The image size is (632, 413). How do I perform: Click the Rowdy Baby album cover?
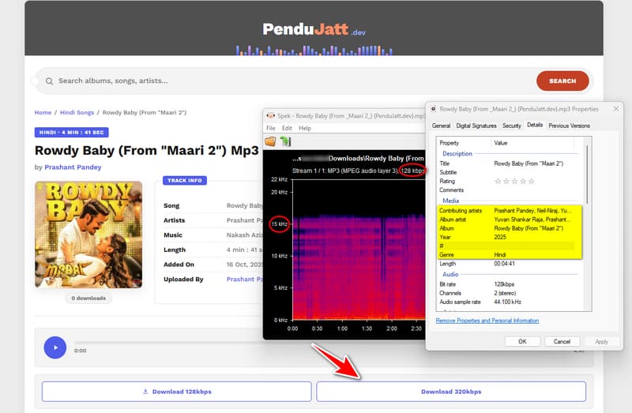click(x=88, y=235)
